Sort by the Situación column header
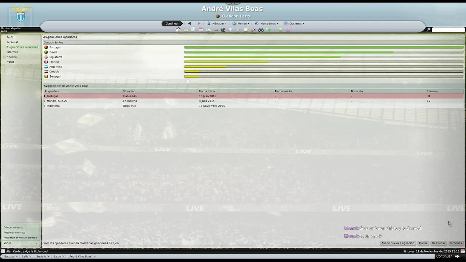Viewport: 466px width, 262px height. tap(160, 91)
